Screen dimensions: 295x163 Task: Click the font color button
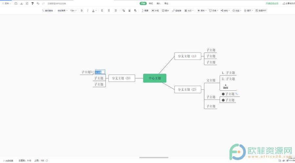93,11
